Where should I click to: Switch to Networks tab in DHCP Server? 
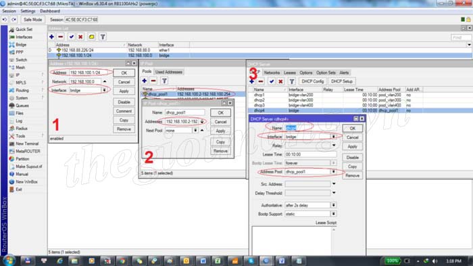pyautogui.click(x=272, y=73)
